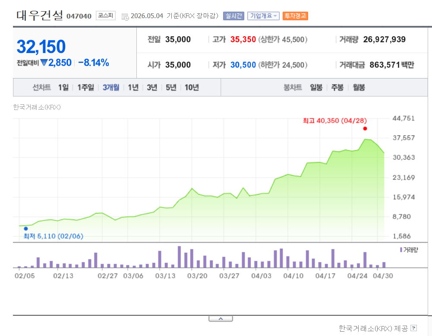Click the 04/30 date axis label
432x336 pixels.
[383, 276]
